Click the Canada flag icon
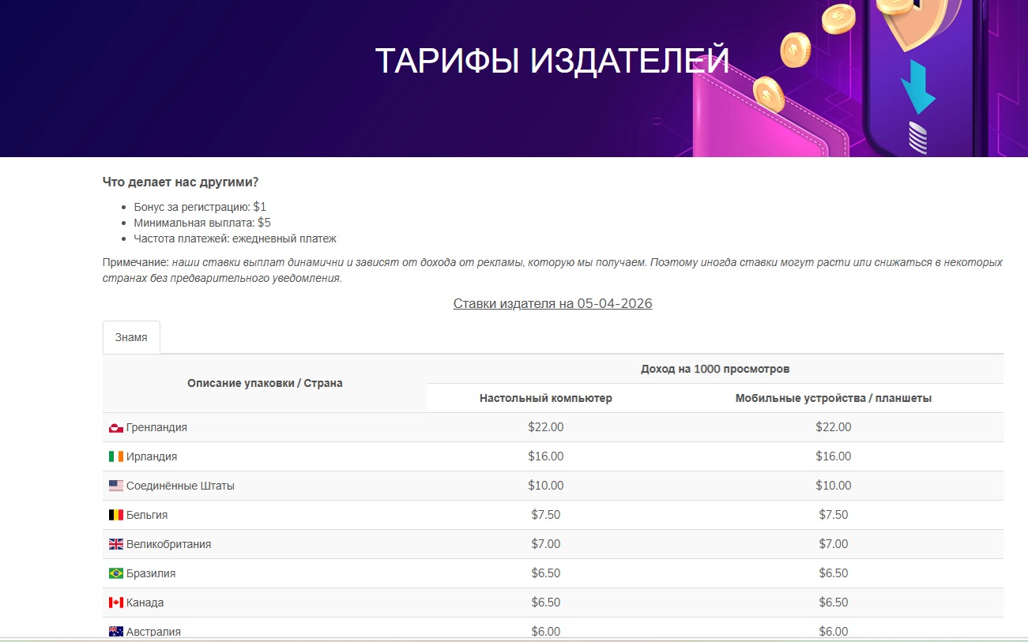This screenshot has height=642, width=1028. (x=115, y=602)
